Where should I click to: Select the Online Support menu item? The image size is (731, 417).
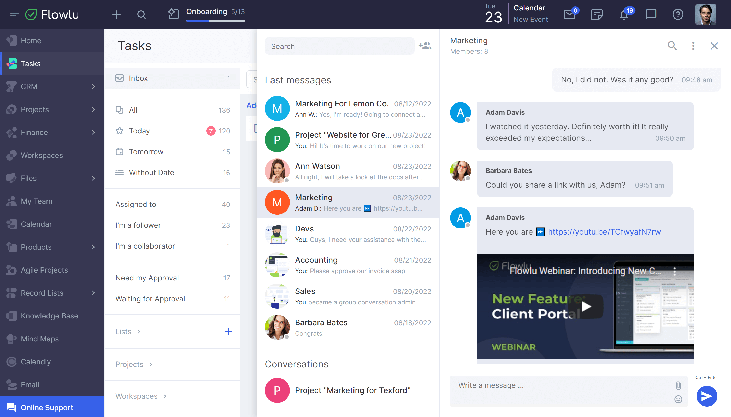coord(47,407)
